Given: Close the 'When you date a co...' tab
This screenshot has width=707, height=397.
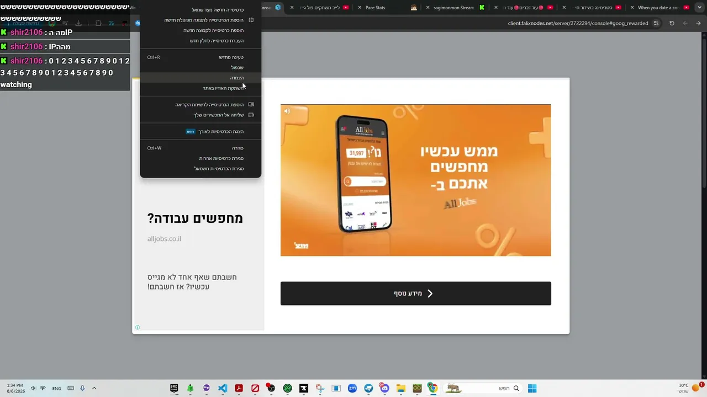Looking at the screenshot, I should [631, 8].
